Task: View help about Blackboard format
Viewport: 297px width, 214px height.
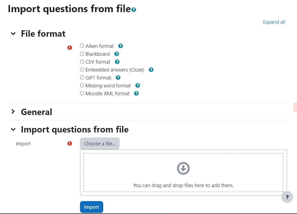Action: 116,54
